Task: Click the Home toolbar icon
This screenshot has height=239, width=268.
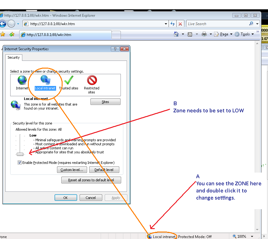Action: [176, 34]
